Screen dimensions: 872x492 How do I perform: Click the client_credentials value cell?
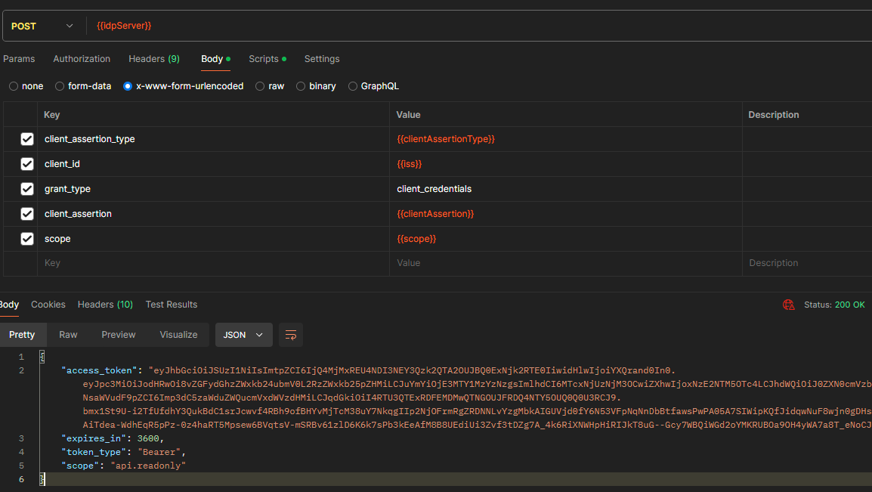point(565,189)
